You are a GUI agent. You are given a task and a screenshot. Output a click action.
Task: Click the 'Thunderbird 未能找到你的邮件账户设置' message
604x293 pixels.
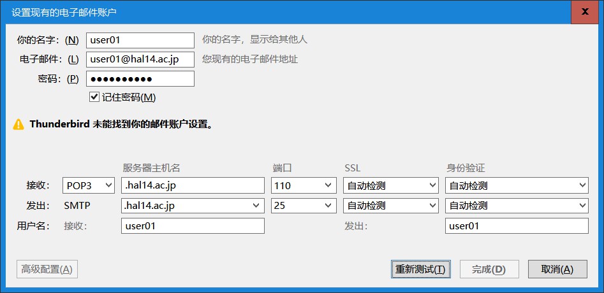pyautogui.click(x=121, y=125)
